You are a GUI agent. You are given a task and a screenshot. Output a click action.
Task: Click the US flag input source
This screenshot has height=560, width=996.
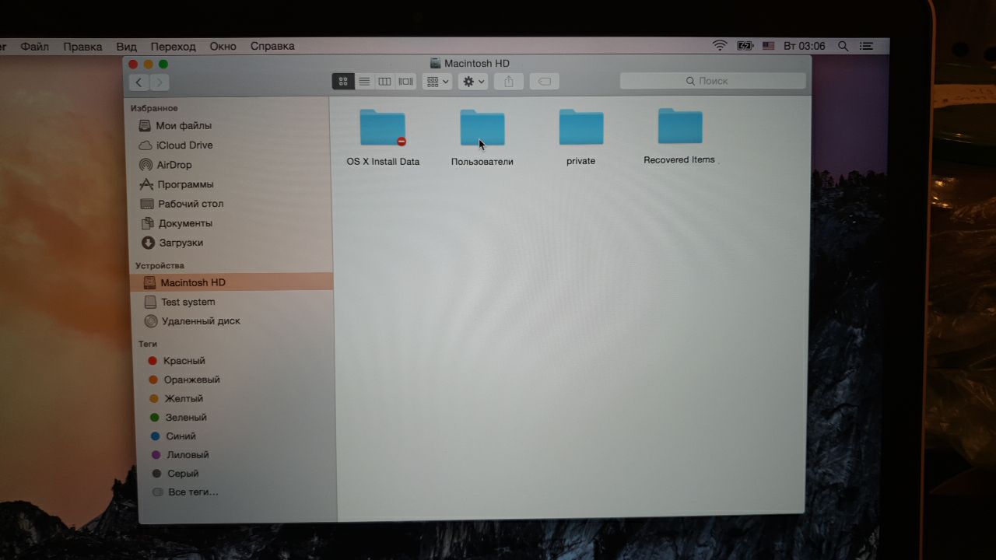(x=768, y=47)
